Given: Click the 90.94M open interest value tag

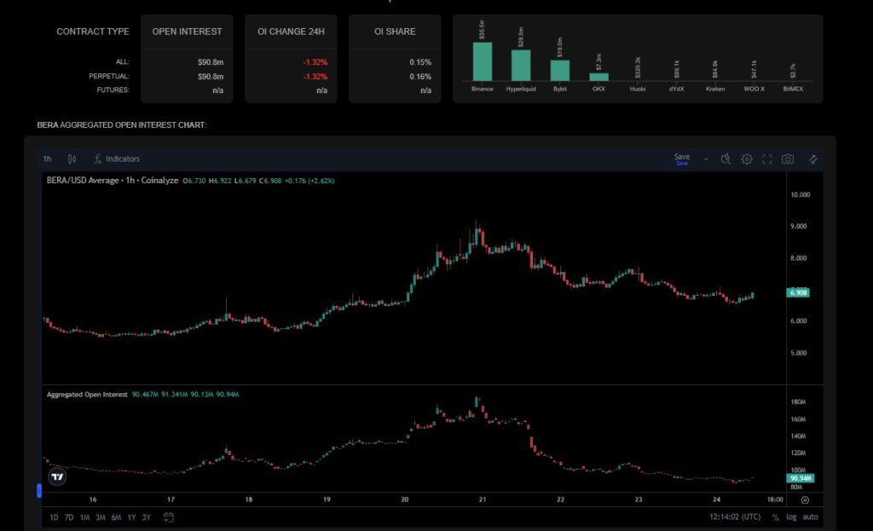Looking at the screenshot, I should point(801,478).
